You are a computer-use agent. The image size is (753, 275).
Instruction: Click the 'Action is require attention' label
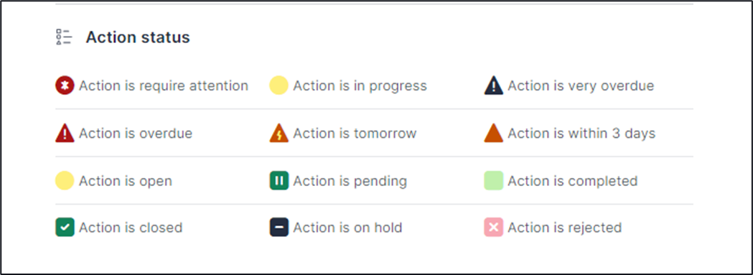164,85
